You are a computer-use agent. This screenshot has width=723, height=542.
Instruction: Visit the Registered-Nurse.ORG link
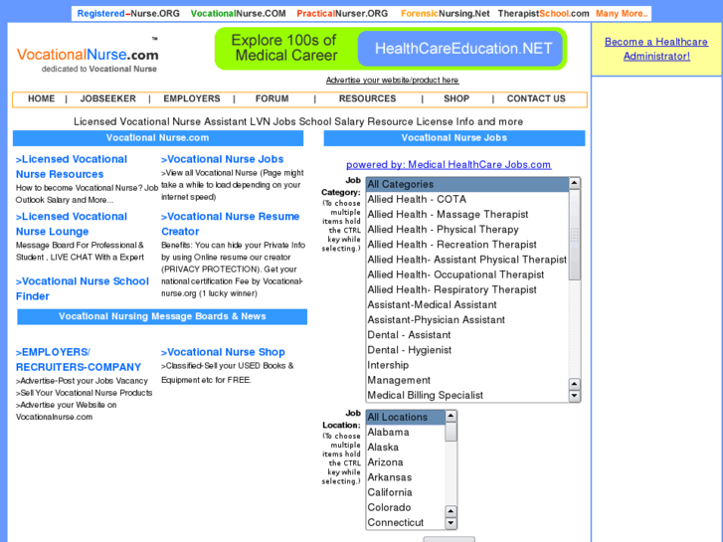pyautogui.click(x=128, y=13)
